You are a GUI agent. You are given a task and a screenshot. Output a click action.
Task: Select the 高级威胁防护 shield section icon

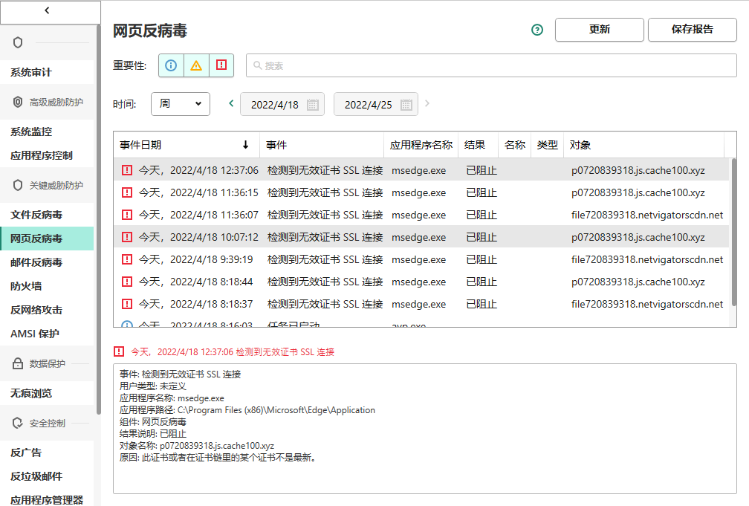(x=19, y=102)
